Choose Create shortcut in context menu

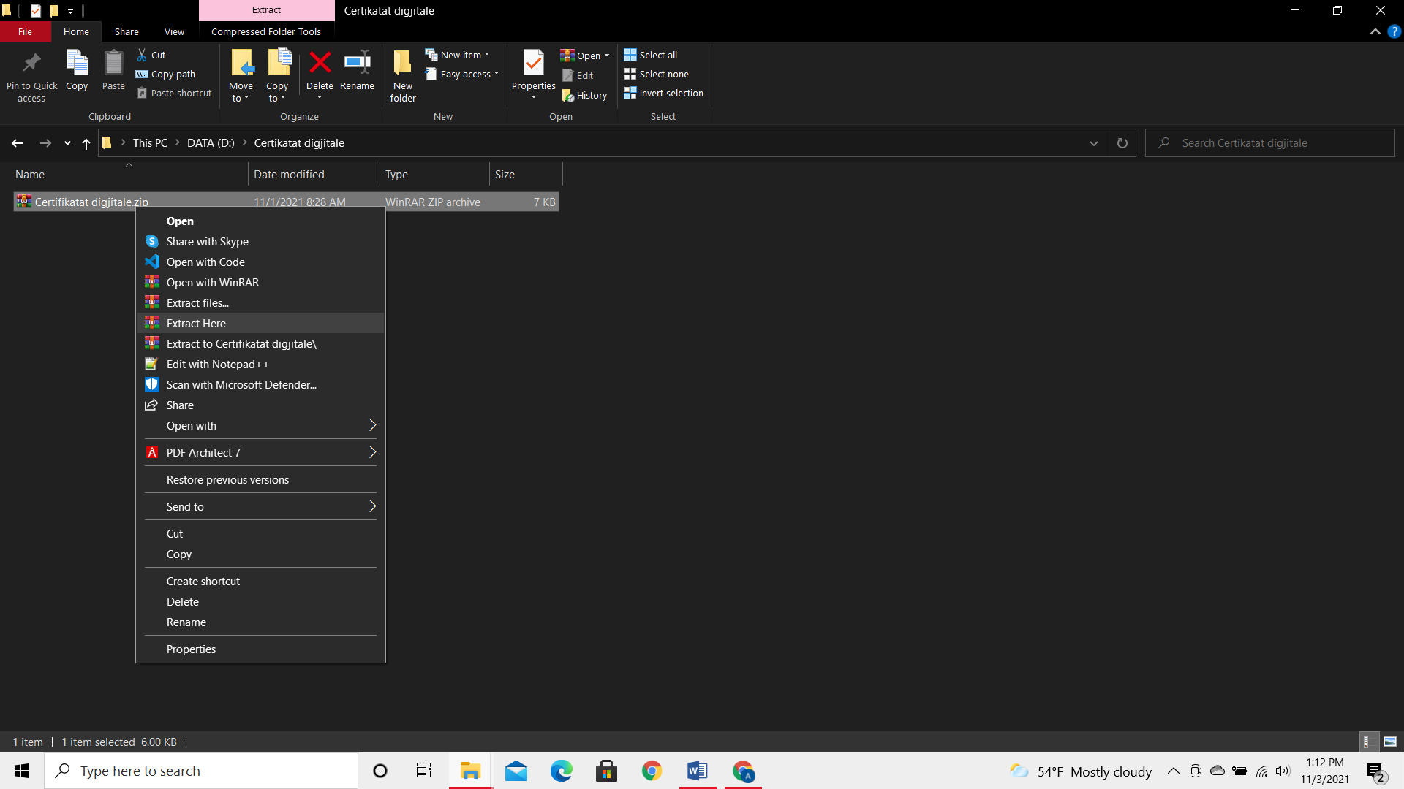click(260, 581)
